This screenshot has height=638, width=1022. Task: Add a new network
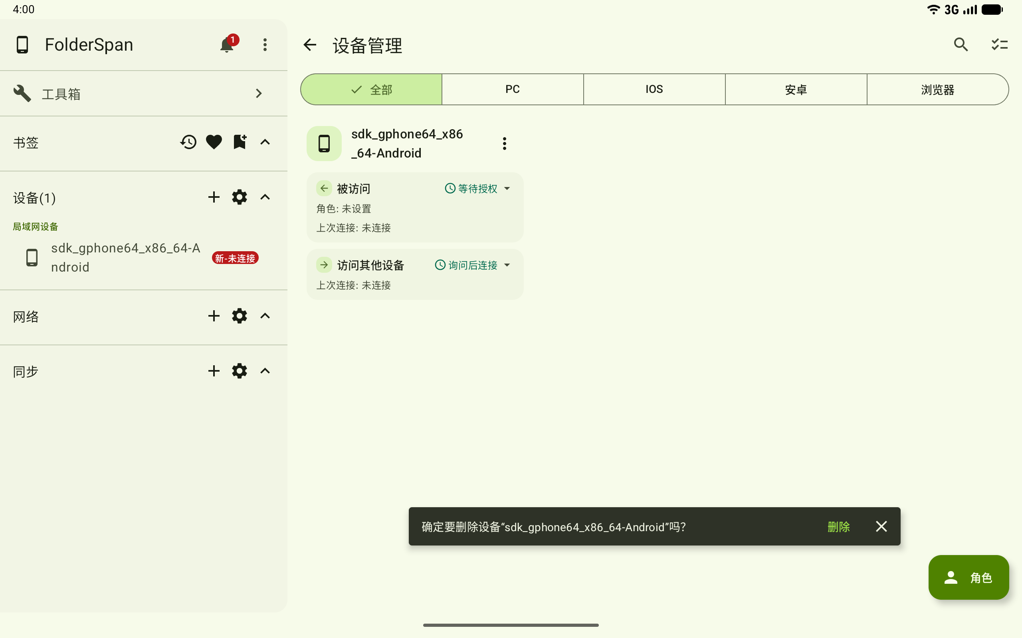click(x=214, y=316)
